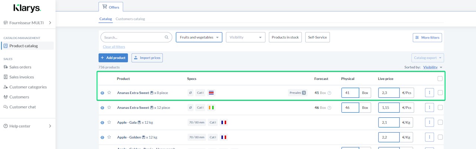476x149 pixels.
Task: Open the Visibility filter dropdown
Action: (x=245, y=37)
